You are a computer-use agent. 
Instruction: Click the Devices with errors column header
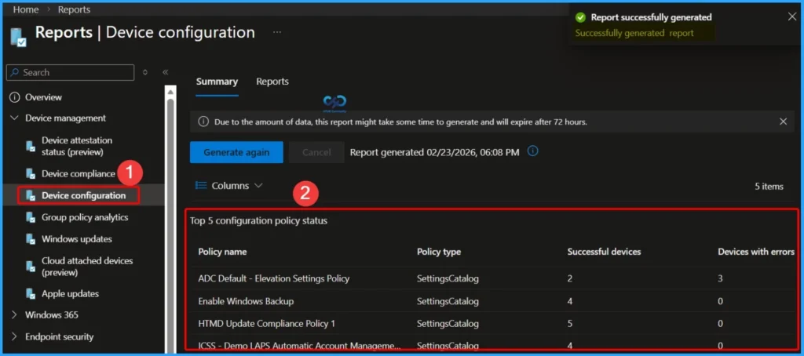pos(756,252)
